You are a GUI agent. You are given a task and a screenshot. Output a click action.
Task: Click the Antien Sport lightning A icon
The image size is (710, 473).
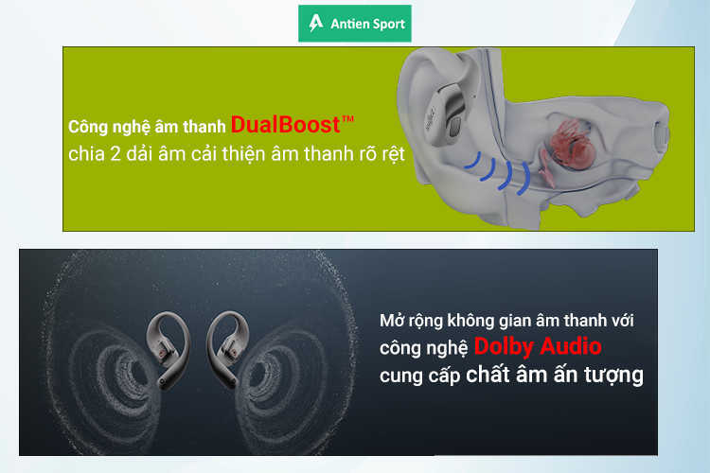coord(315,23)
